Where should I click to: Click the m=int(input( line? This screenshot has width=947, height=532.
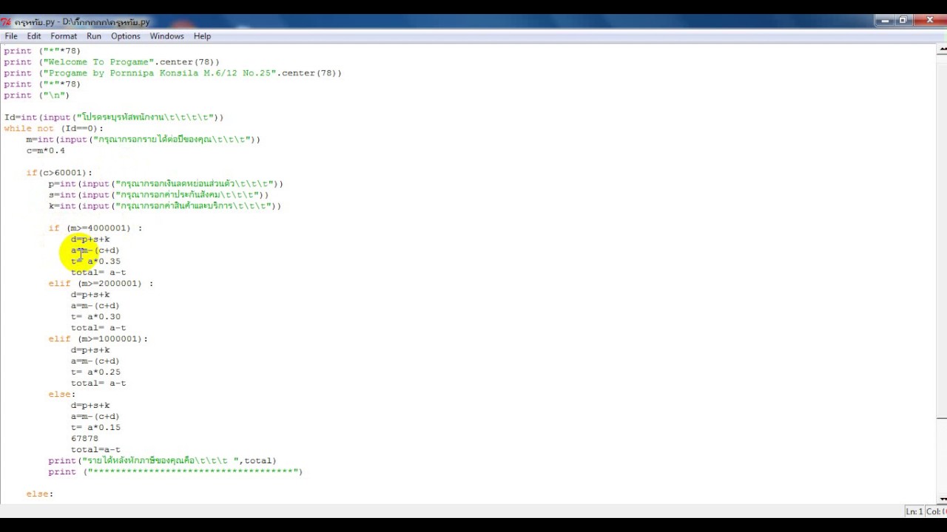point(143,140)
